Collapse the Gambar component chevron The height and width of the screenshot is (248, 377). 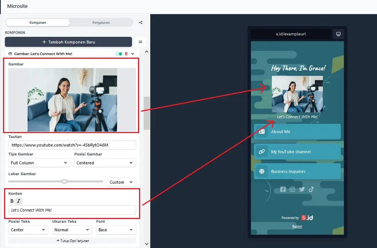(133, 54)
